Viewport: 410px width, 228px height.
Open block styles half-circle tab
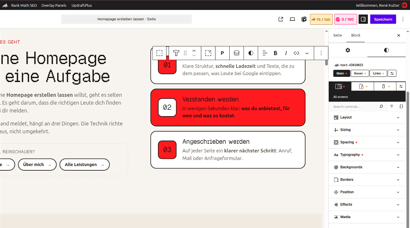pos(386,50)
